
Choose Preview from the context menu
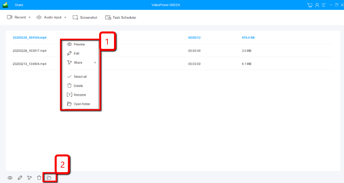(79, 44)
